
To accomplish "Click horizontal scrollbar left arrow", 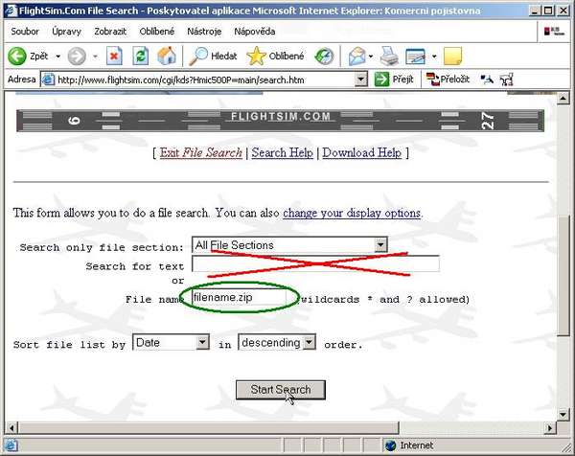I will pyautogui.click(x=11, y=427).
